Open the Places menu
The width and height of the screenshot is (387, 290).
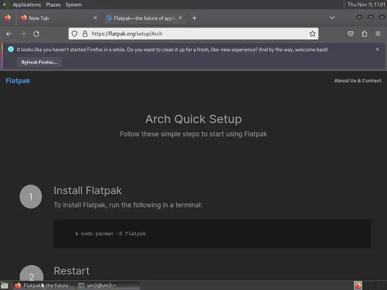(53, 5)
